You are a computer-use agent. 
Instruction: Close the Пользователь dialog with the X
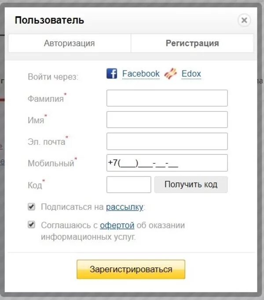(x=244, y=20)
